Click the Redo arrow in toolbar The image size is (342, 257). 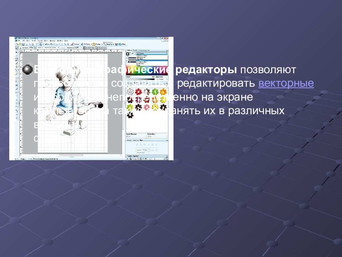(51, 44)
